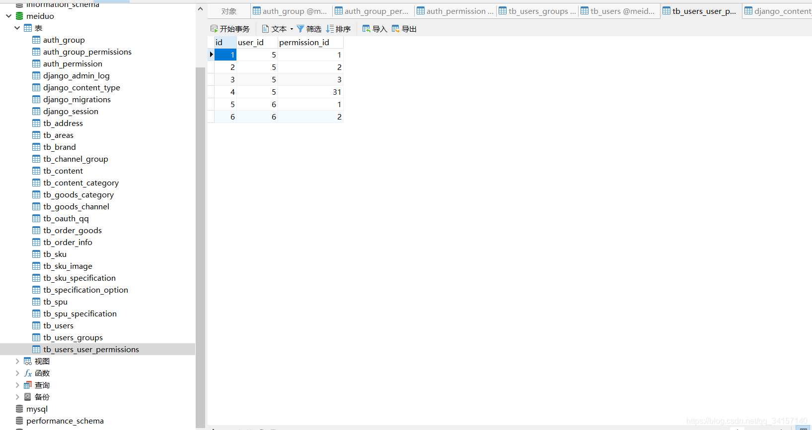Click the tb_brand table icon
This screenshot has width=812, height=430.
[x=36, y=147]
